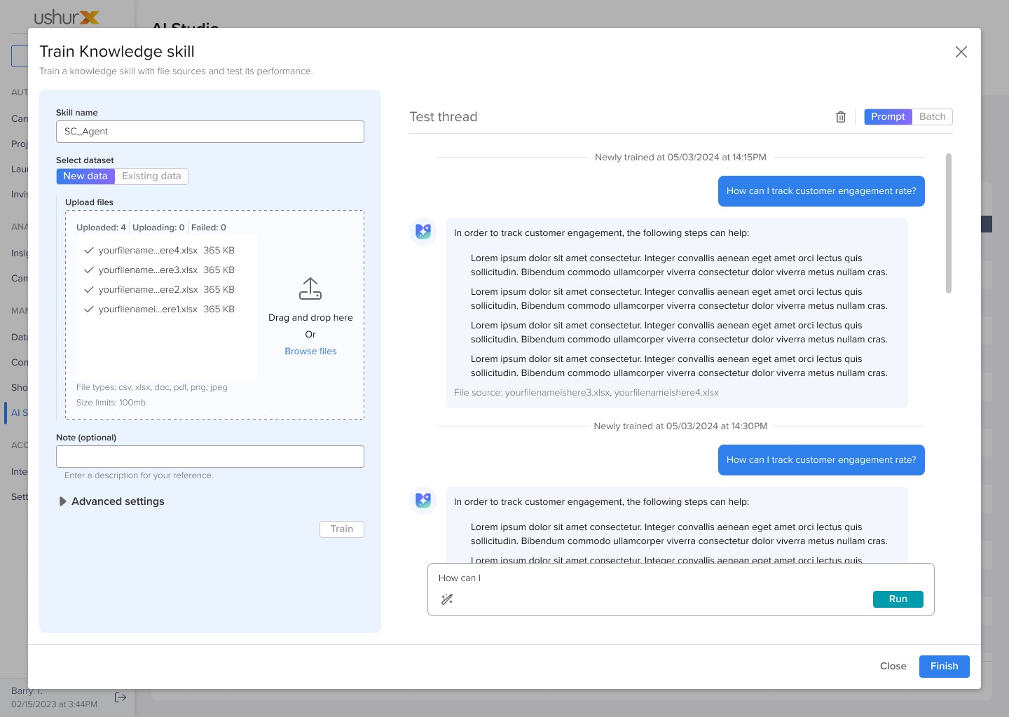
Task: Click the Close text button
Action: [x=893, y=667]
